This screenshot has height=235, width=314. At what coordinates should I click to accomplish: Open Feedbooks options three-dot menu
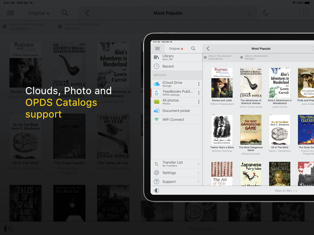(x=199, y=93)
